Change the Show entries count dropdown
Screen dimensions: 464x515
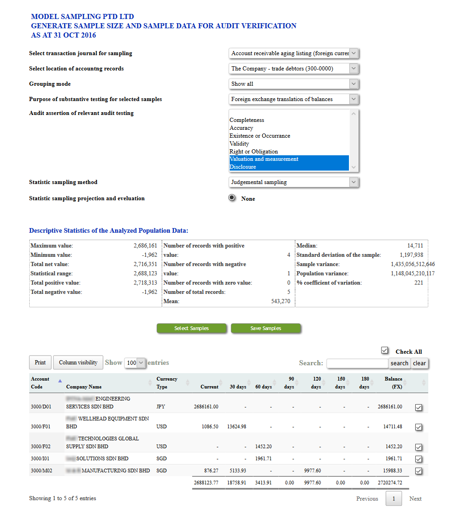click(135, 363)
